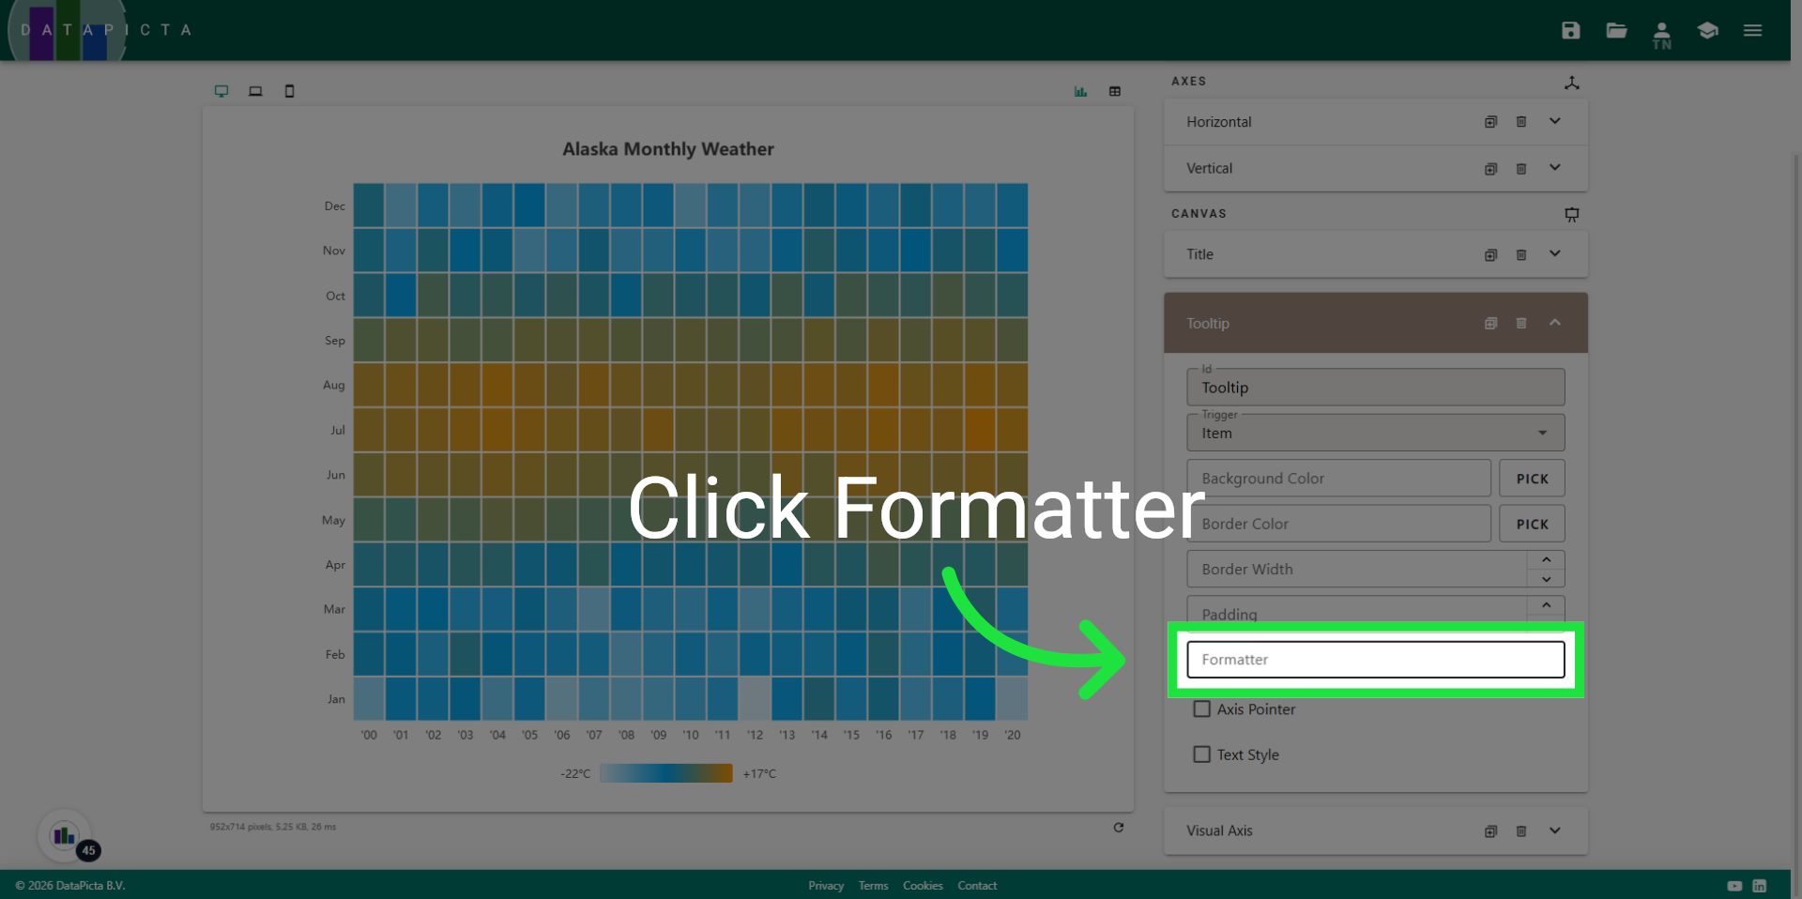The image size is (1802, 899).
Task: Increase Padding with up arrow
Action: coord(1546,605)
